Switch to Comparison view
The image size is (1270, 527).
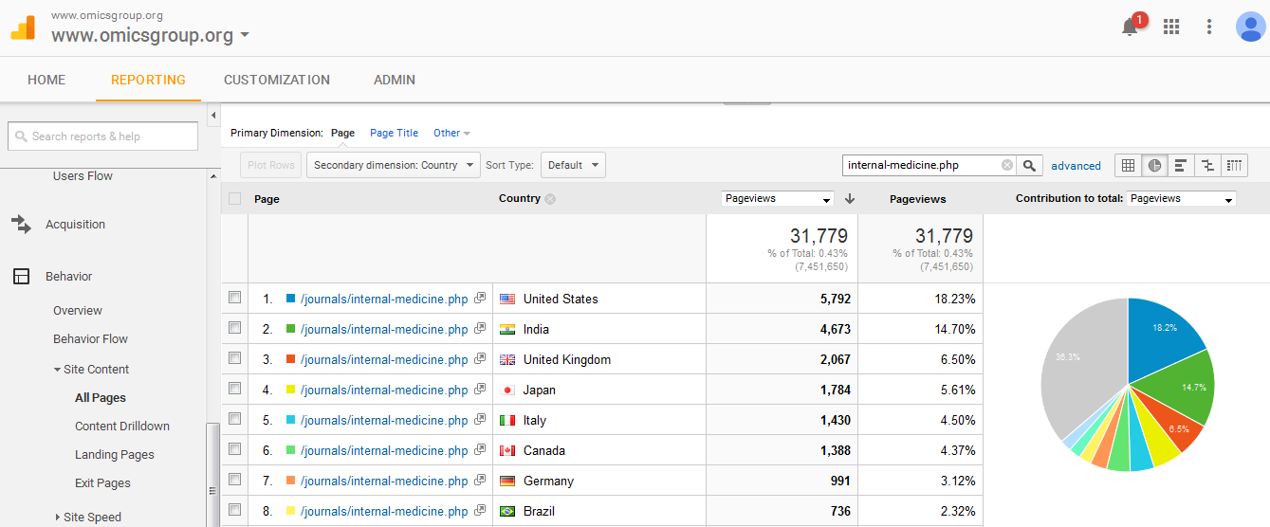(x=1207, y=165)
